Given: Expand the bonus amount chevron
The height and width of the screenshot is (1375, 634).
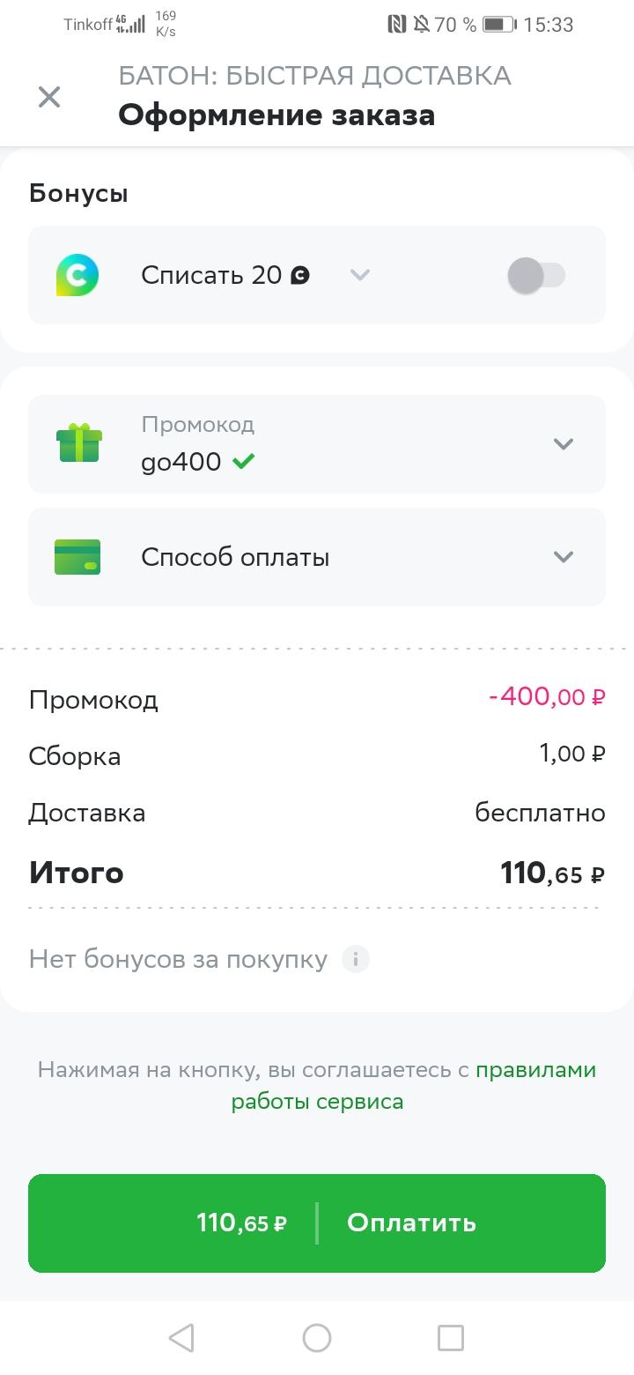Looking at the screenshot, I should click(x=359, y=275).
